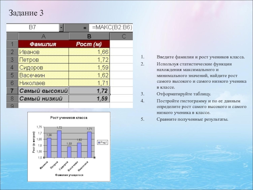
Task: Select the vertical axis title Рост (в метрах)
Action: (x=34, y=142)
